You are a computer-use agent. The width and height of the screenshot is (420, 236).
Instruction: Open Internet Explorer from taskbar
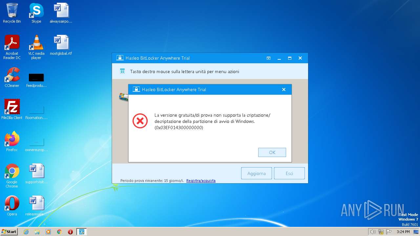[x=26, y=232]
